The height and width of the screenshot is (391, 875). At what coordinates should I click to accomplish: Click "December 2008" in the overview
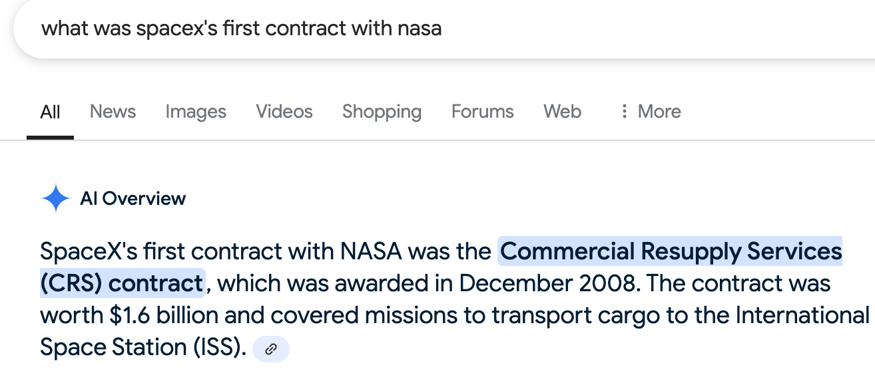click(547, 283)
